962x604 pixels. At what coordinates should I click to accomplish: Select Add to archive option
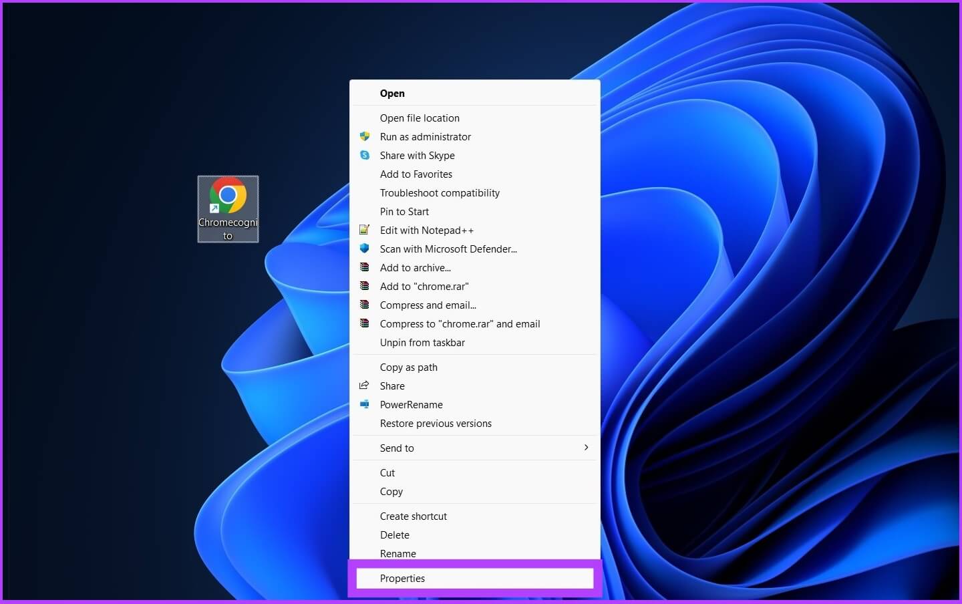[475, 268]
